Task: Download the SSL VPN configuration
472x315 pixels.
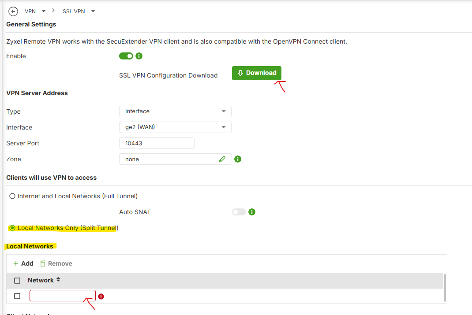Action: pos(256,73)
